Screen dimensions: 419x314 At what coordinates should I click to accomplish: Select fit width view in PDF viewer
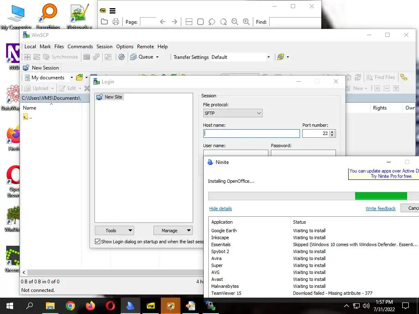(189, 22)
